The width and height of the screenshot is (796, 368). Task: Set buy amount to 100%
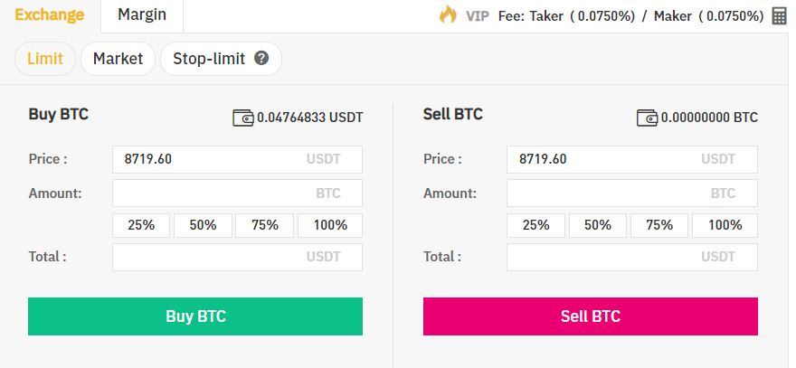pos(330,225)
